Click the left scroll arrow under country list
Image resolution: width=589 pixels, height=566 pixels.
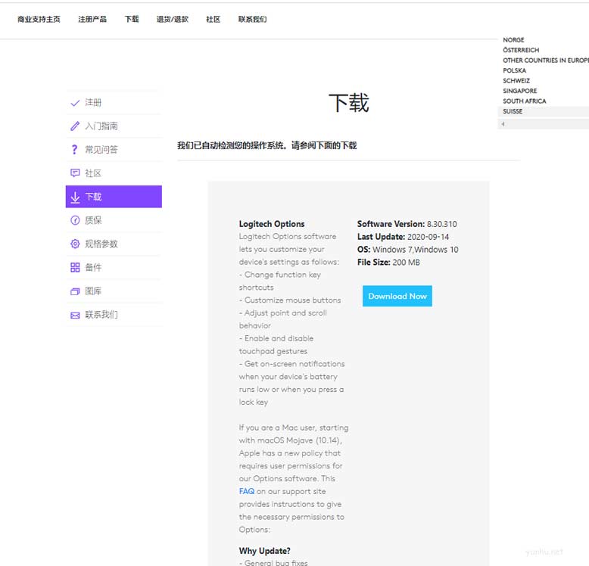click(x=503, y=124)
